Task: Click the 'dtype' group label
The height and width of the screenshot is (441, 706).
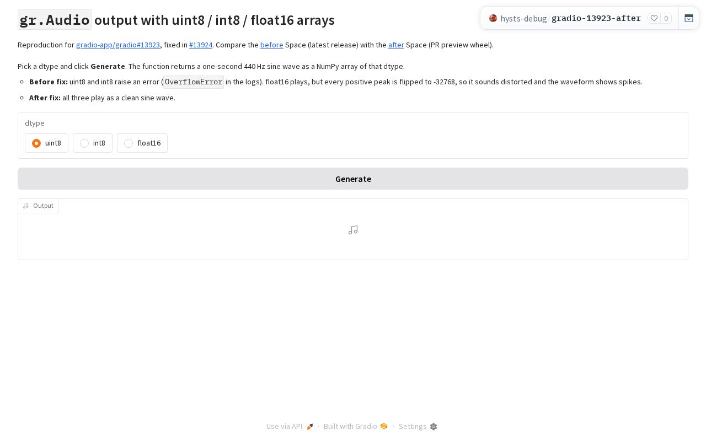Action: coord(35,123)
